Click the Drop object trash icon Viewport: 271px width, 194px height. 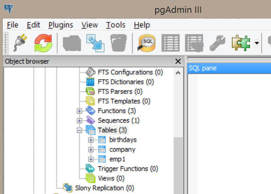[x=119, y=43]
